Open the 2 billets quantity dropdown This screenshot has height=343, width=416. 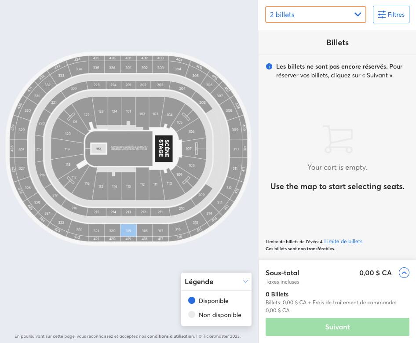click(x=315, y=15)
